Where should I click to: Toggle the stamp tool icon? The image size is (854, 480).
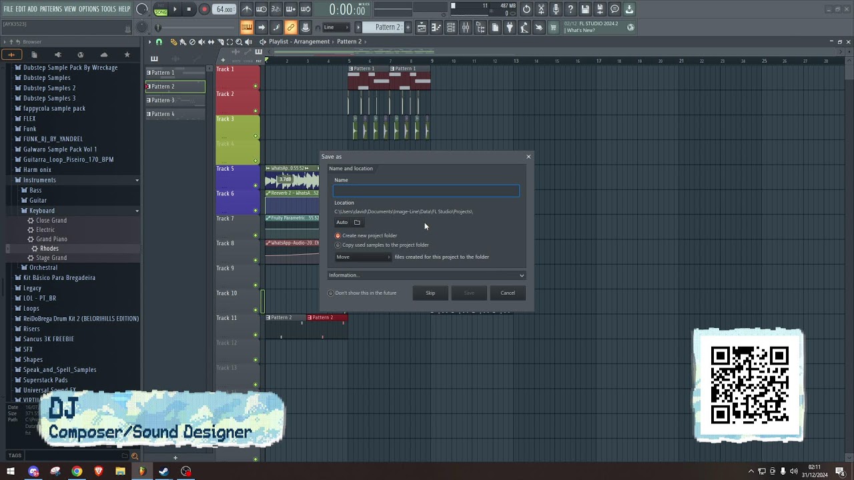305,27
